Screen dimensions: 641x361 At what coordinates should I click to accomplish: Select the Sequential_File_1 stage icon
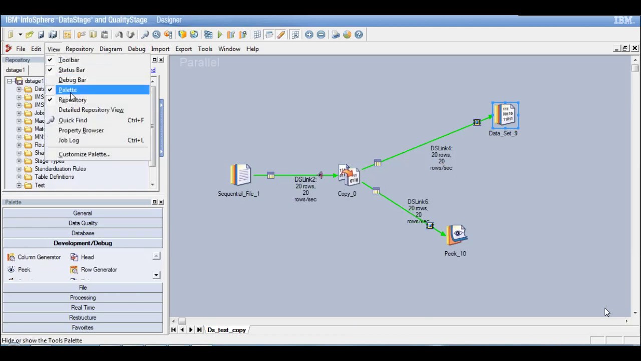(241, 175)
